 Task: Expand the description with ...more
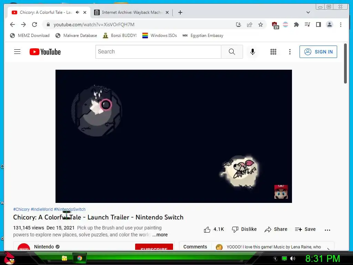coord(160,235)
